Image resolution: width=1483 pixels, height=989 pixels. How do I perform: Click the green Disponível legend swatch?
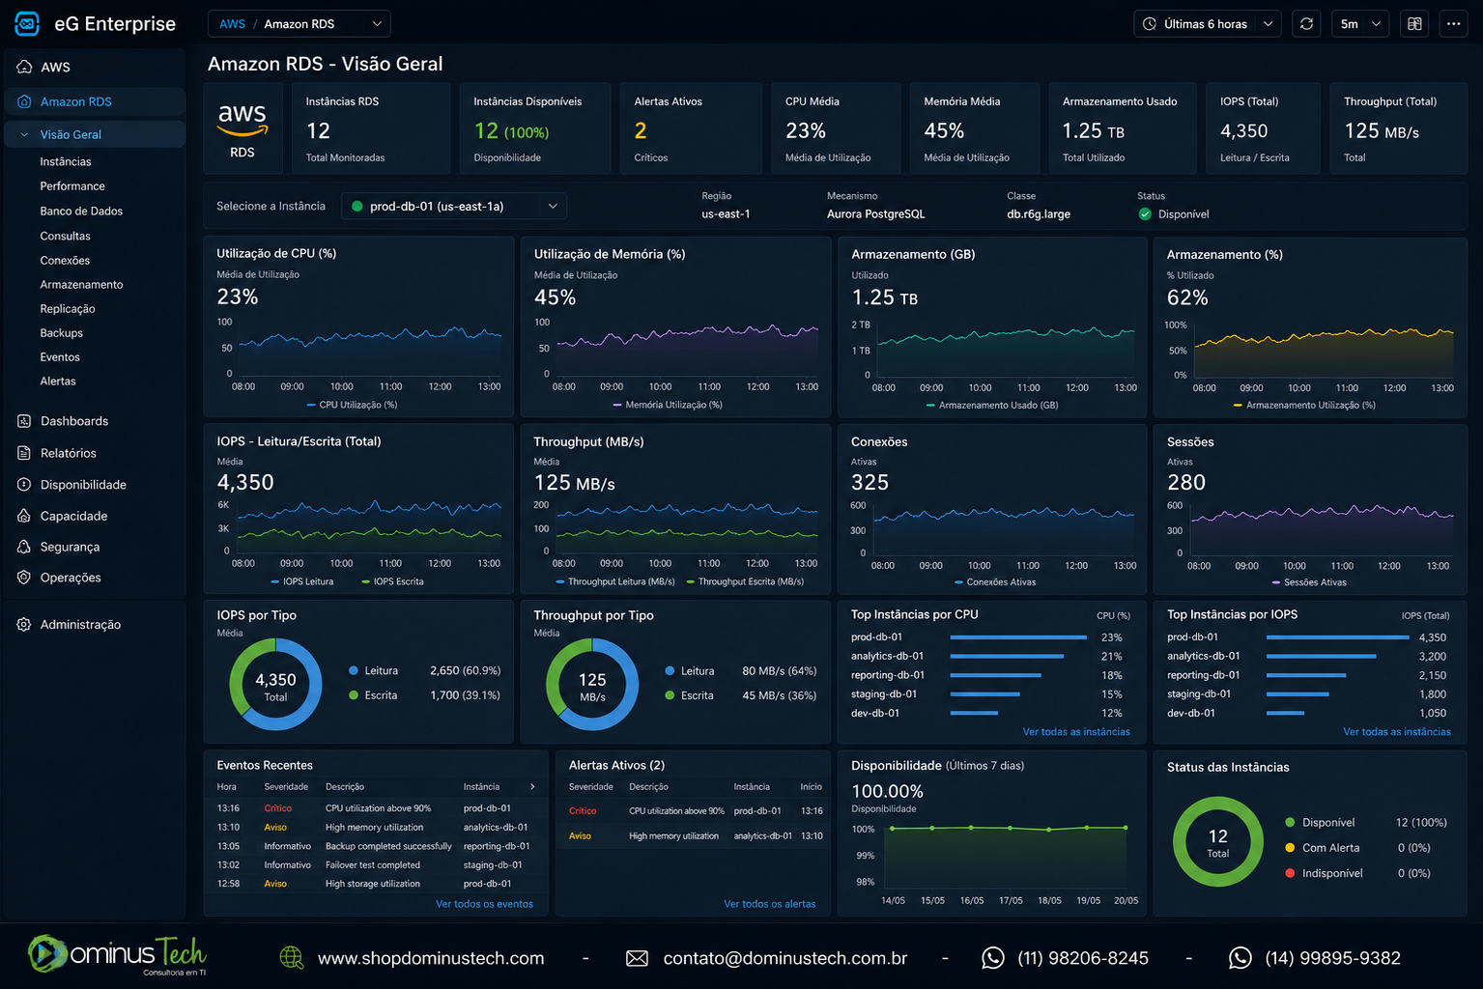[1290, 823]
